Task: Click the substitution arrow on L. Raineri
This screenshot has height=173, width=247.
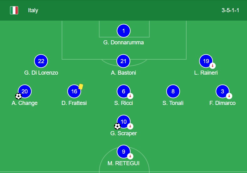Action: click(213, 66)
